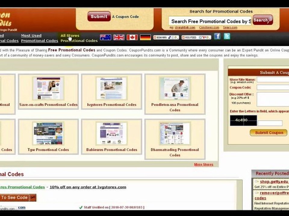This screenshot has height=216, width=289.
Task: Open the Ivgstores store thumbnail
Action: [111, 88]
